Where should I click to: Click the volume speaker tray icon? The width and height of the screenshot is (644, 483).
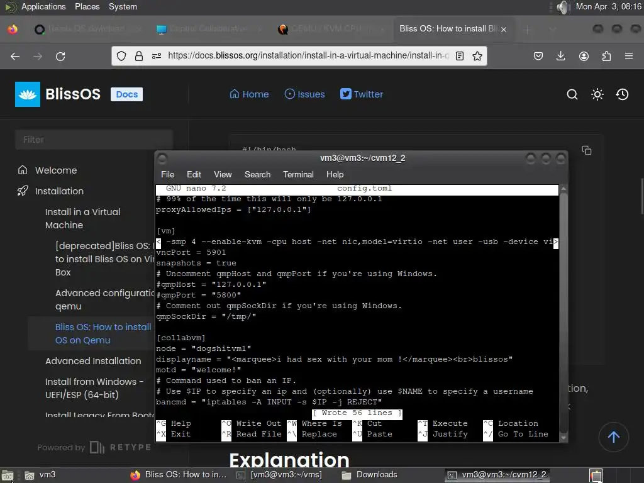pos(563,7)
